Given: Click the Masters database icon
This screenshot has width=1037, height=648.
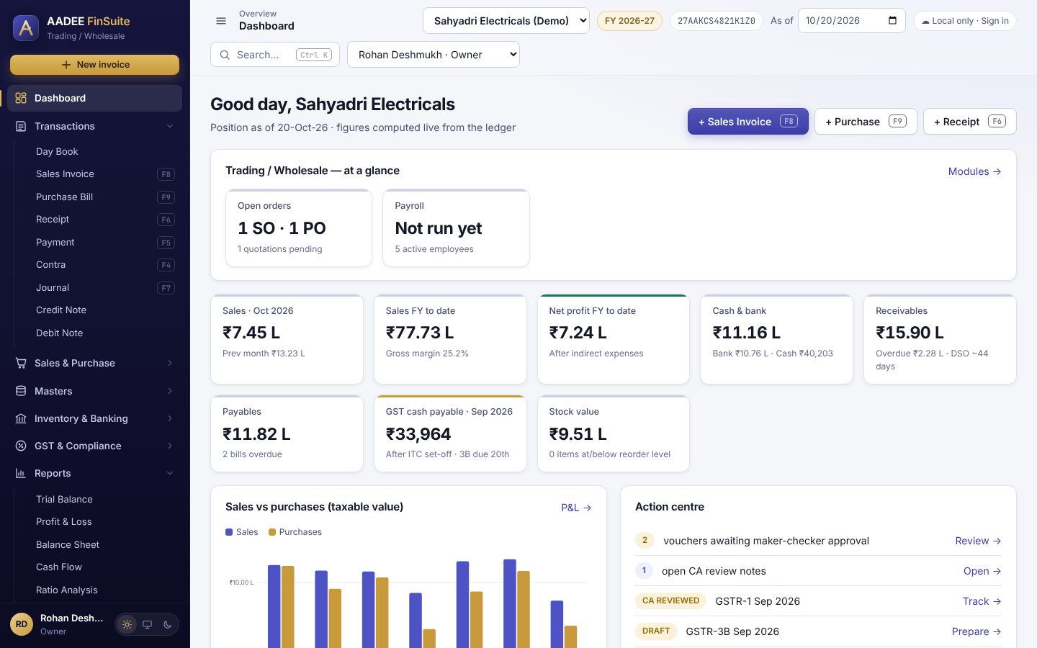Looking at the screenshot, I should click(21, 391).
